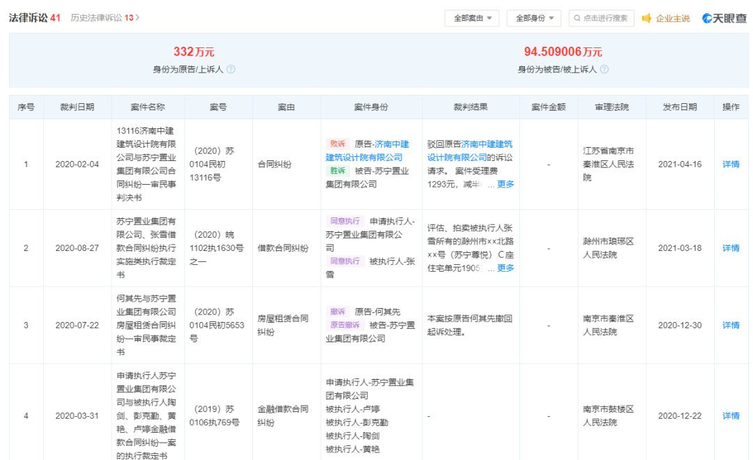Click the 发布日期 column header
The height and width of the screenshot is (460, 753).
680,107
